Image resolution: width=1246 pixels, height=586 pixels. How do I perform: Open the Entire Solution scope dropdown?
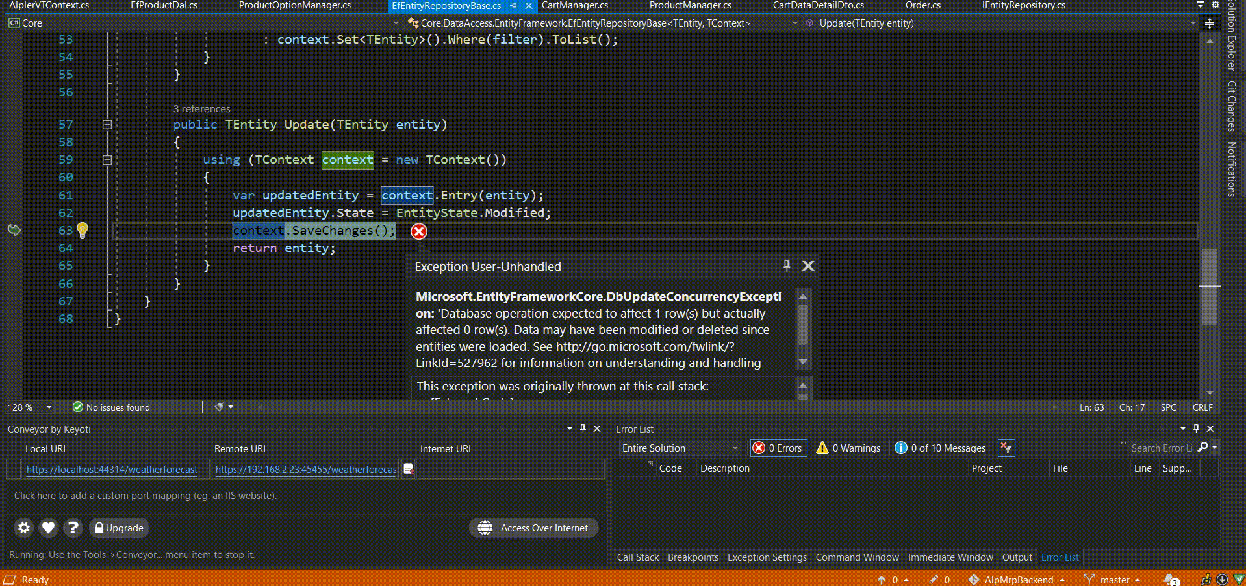tap(680, 448)
